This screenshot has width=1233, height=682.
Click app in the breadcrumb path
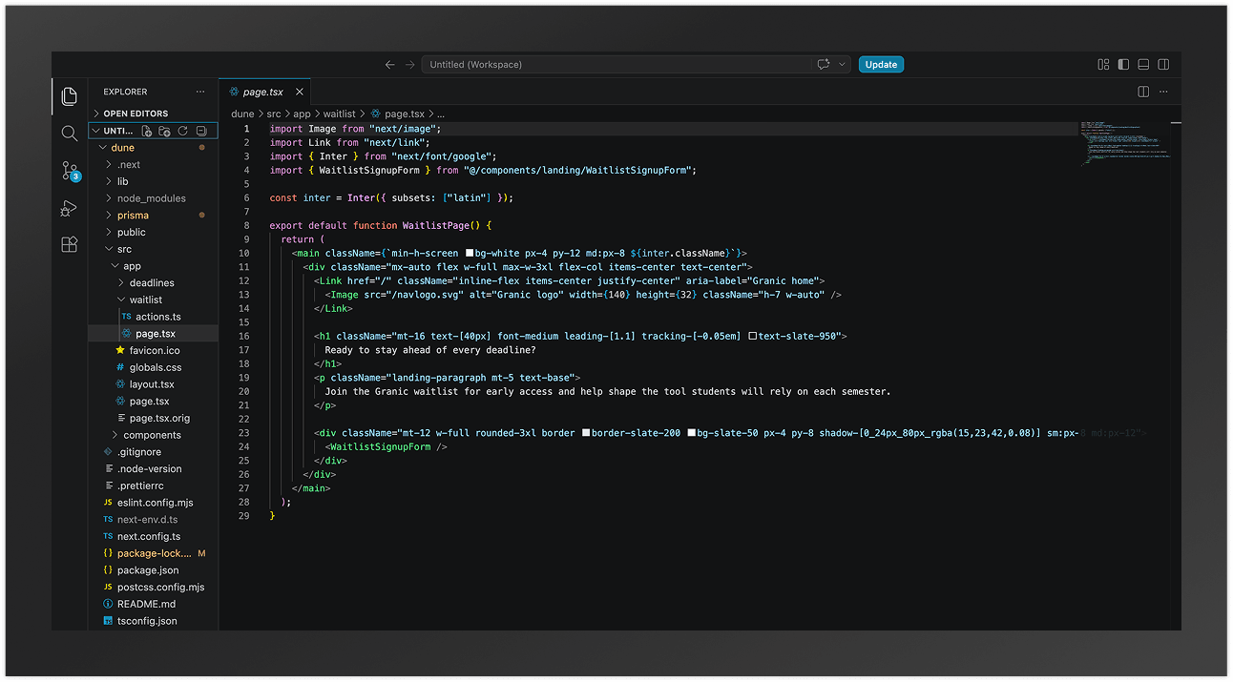click(x=302, y=114)
